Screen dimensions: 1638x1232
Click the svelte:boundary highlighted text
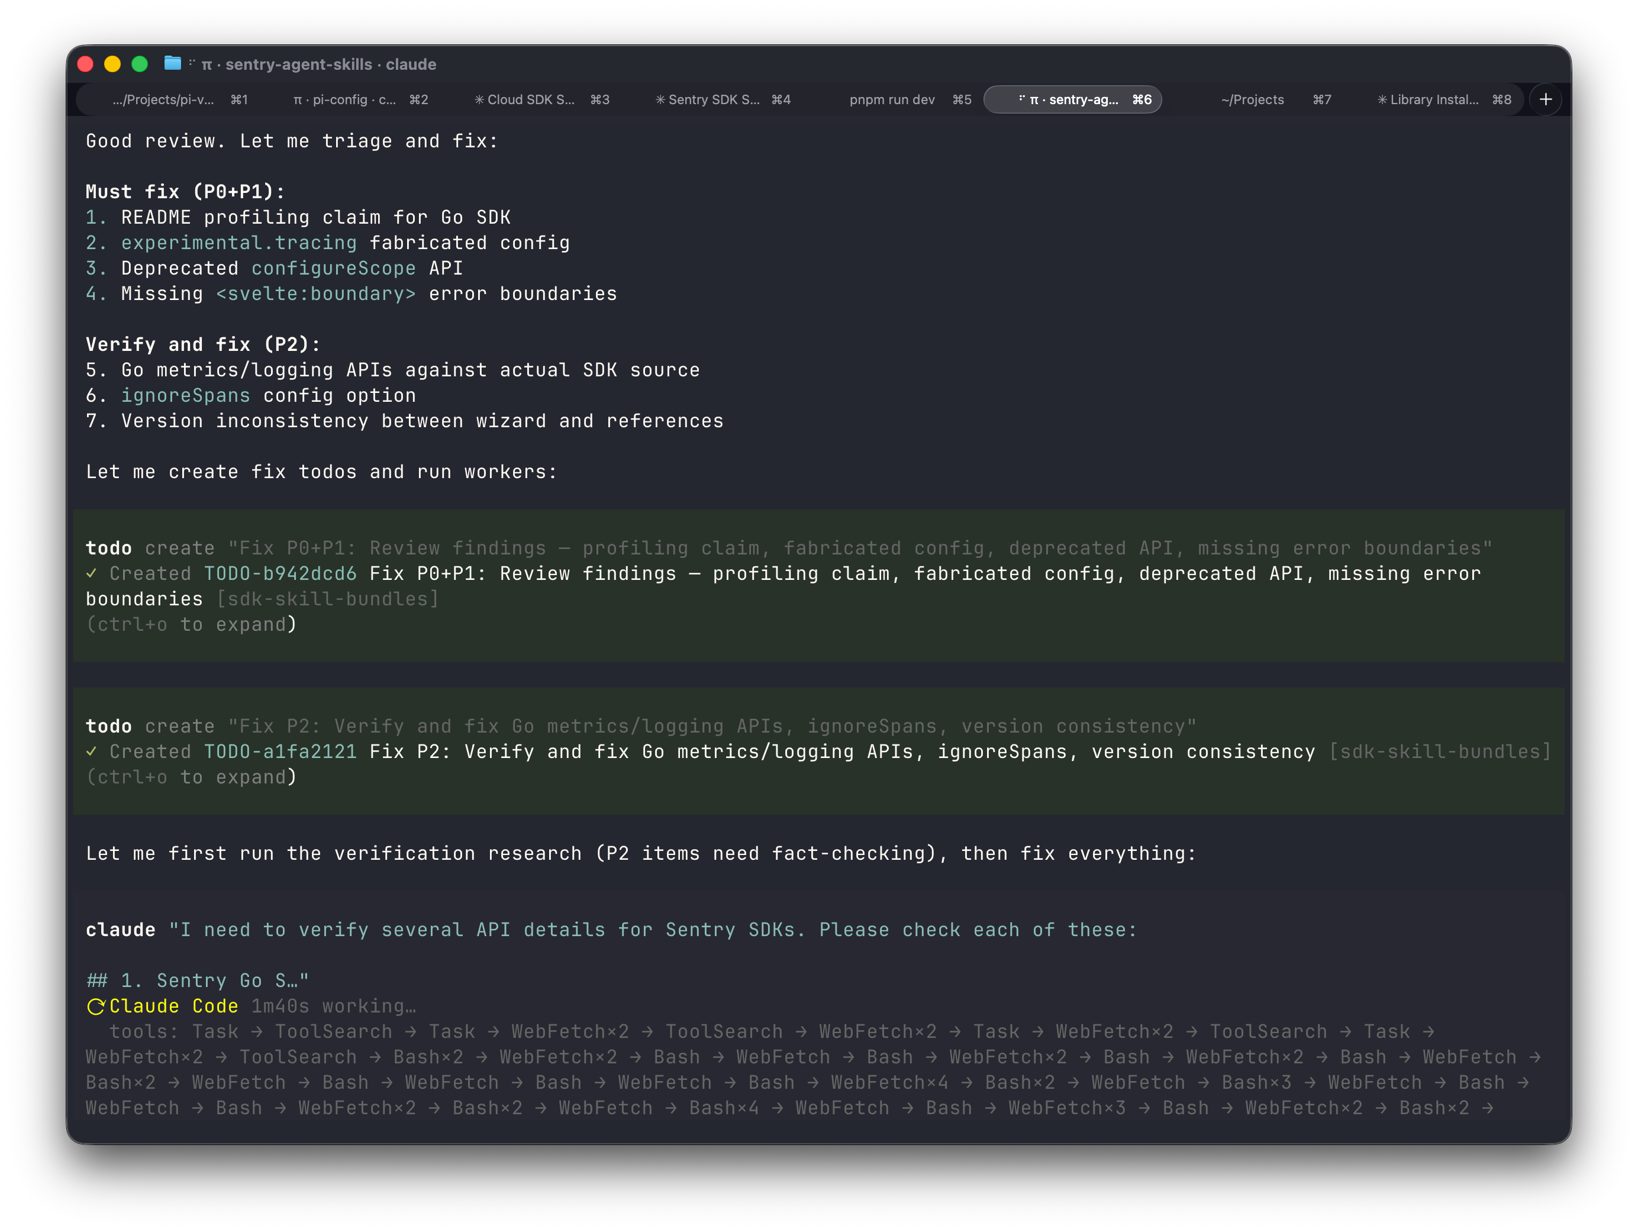[315, 293]
